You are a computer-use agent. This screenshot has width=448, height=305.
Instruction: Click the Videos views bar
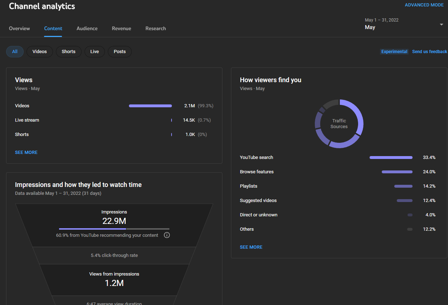[x=150, y=106]
